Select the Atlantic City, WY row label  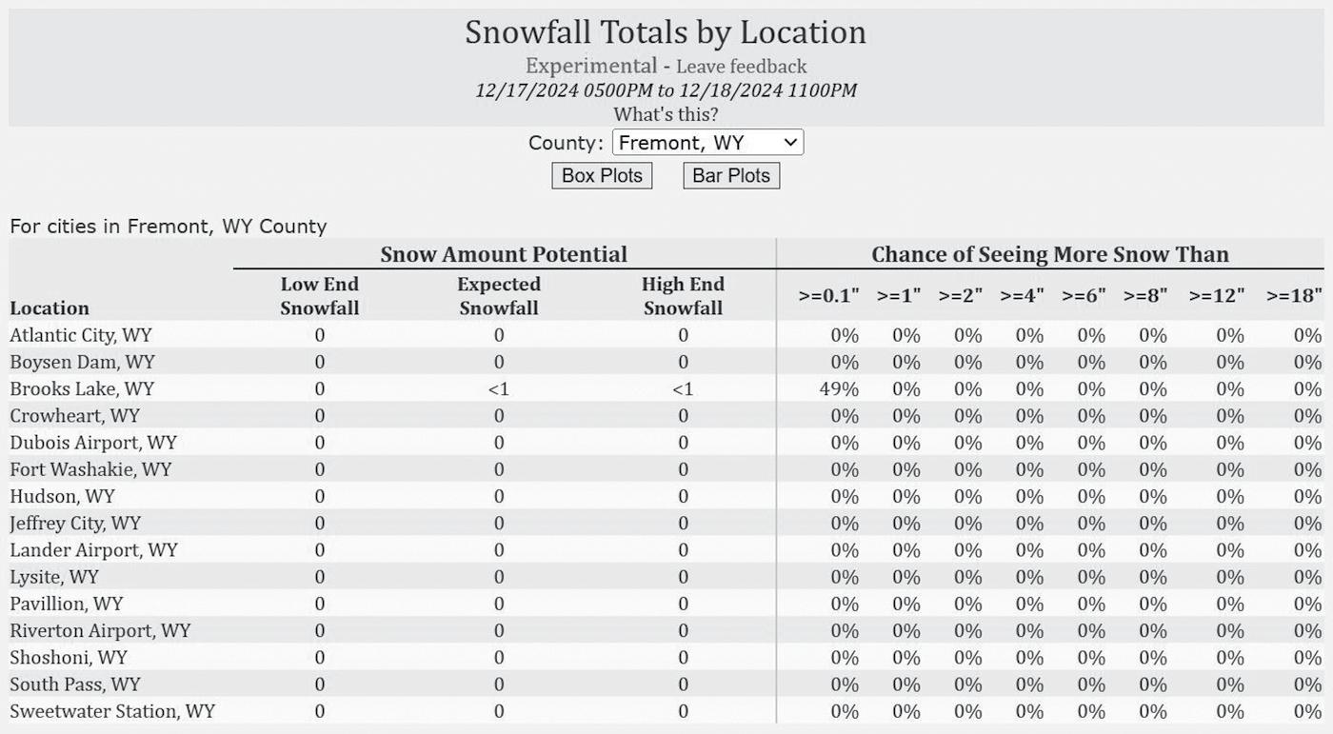(x=81, y=335)
